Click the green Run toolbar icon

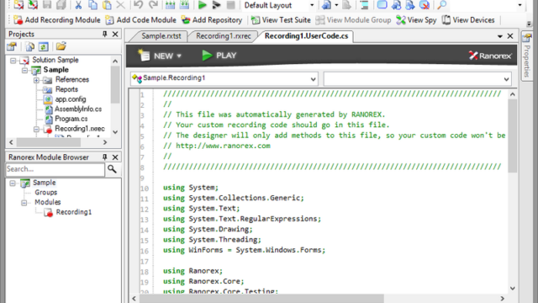coord(202,5)
